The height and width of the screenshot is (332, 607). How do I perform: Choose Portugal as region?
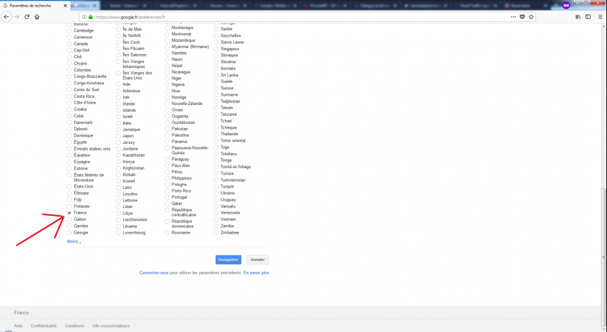pos(168,197)
